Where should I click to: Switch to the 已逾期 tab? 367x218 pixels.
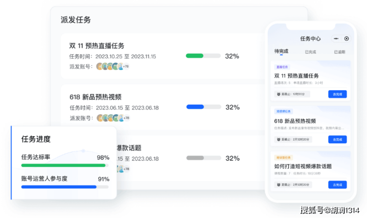click(x=340, y=52)
